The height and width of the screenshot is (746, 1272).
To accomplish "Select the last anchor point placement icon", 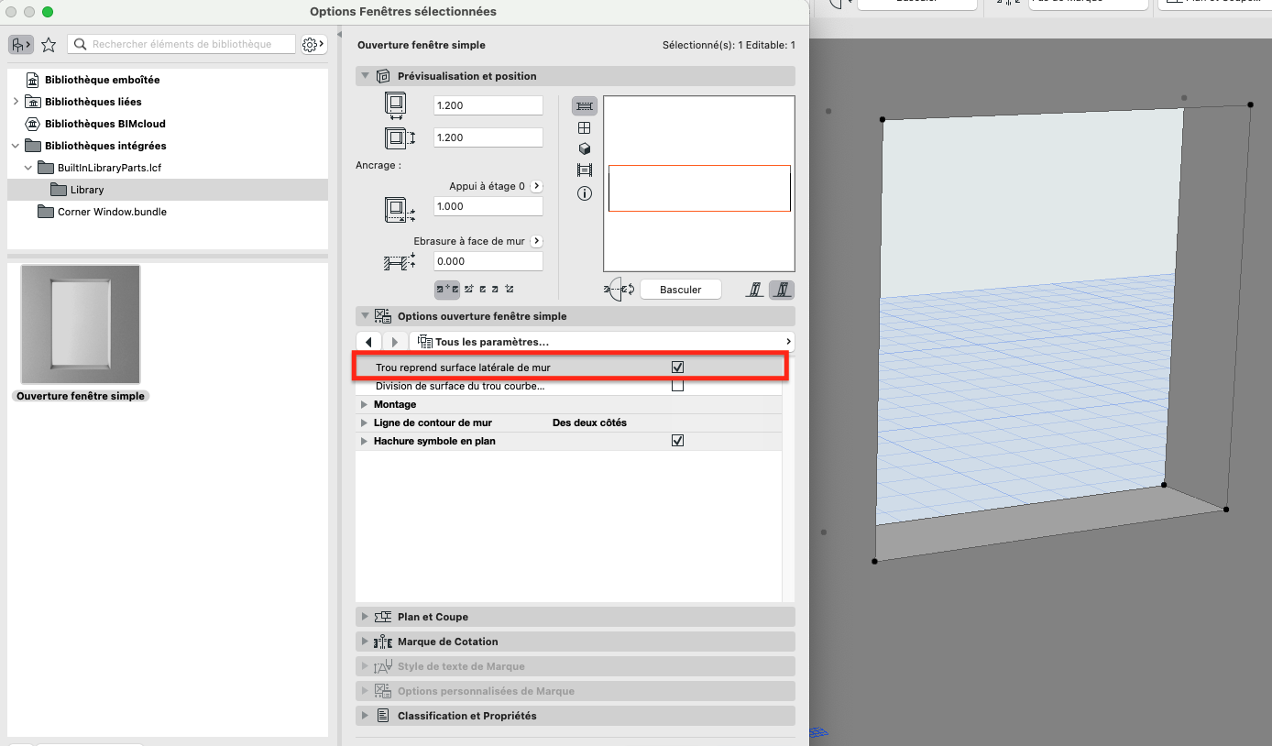I will click(509, 289).
